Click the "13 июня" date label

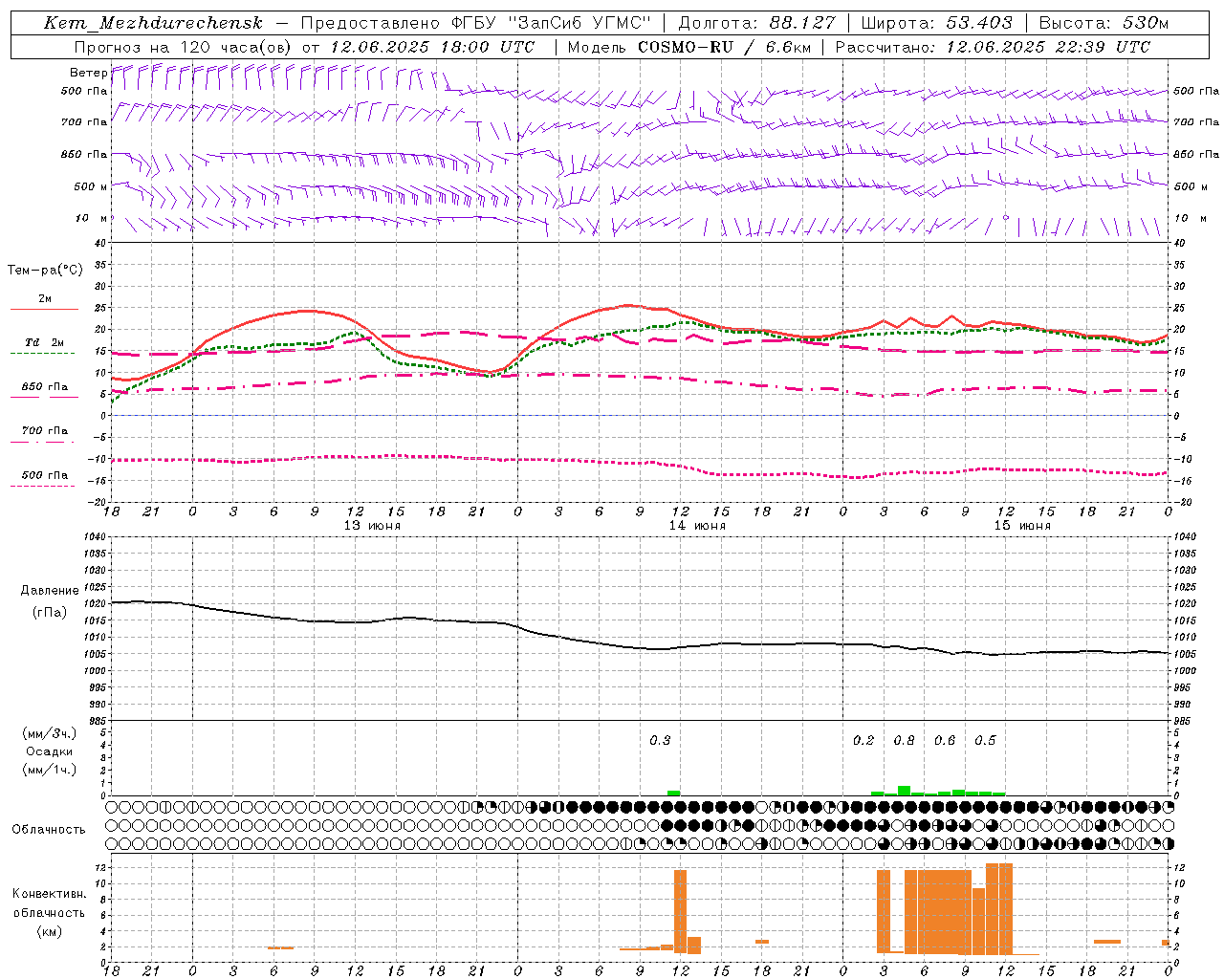[373, 526]
